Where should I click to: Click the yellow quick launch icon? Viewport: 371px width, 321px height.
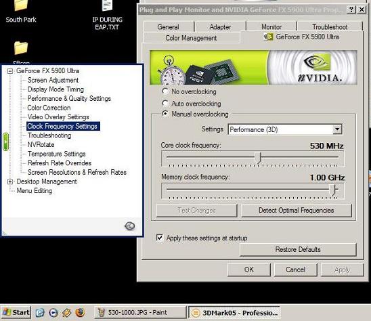click(67, 313)
